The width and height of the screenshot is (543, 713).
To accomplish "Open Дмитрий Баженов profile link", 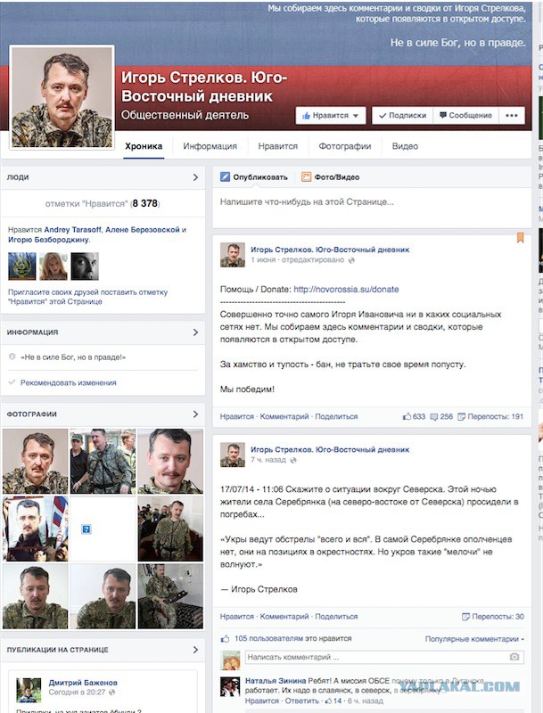I will point(83,683).
